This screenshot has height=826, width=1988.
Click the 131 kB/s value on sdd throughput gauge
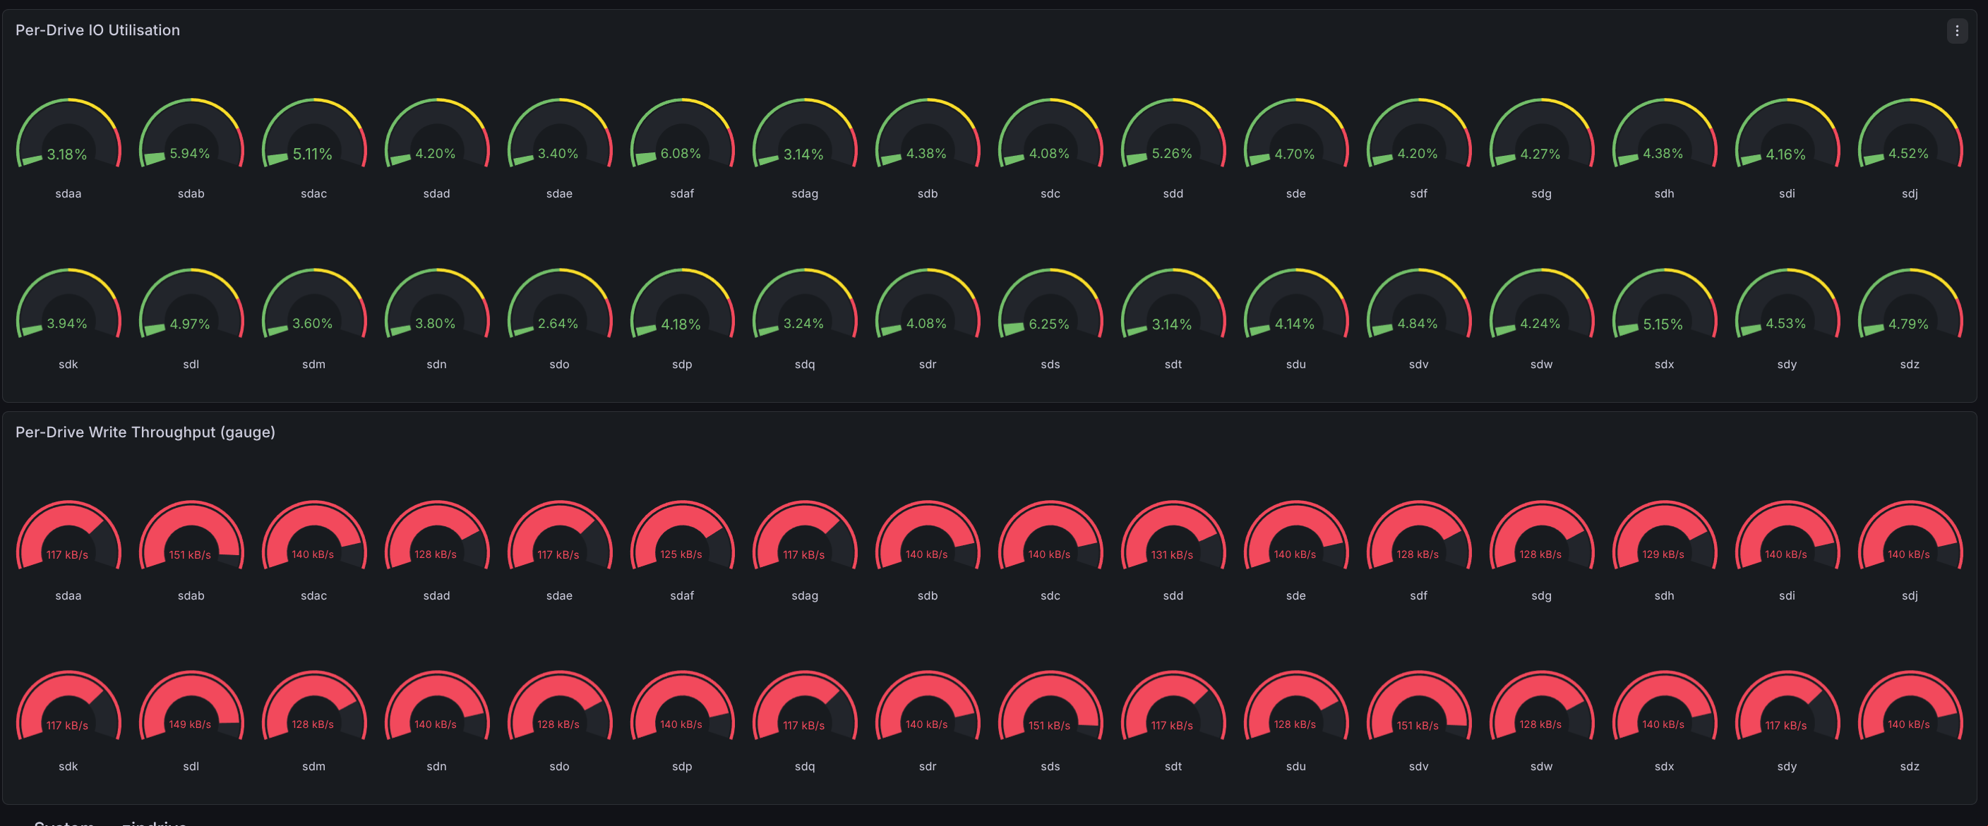[1171, 554]
